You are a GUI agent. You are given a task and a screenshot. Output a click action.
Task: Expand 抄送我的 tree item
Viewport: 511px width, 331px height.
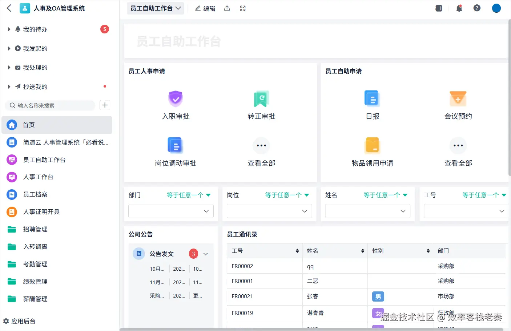[9, 86]
